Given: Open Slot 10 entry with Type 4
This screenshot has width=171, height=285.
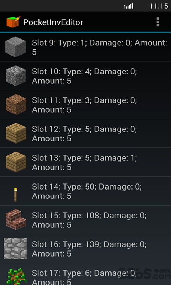Looking at the screenshot, I should 85,76.
